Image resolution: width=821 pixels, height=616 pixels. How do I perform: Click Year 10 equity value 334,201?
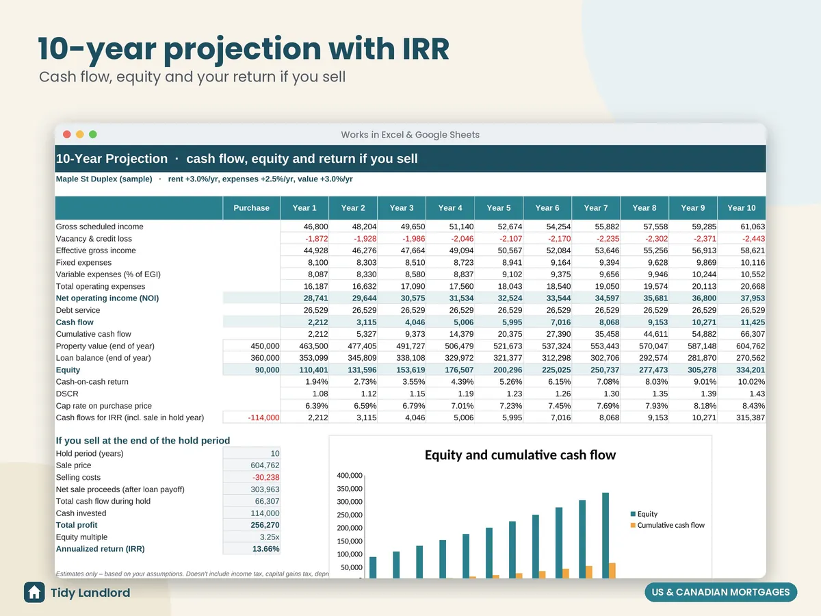[x=742, y=370]
